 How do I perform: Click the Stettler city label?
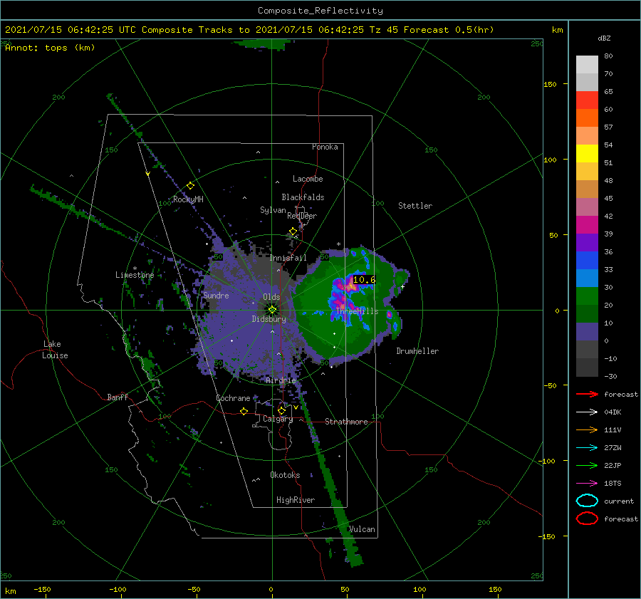click(x=415, y=206)
